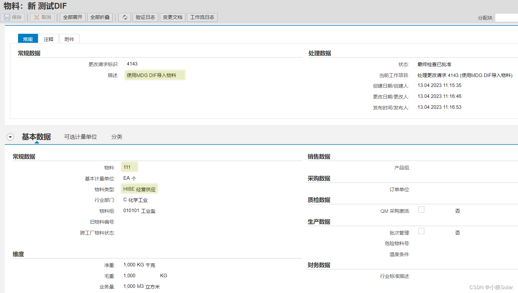Image resolution: width=518 pixels, height=293 pixels.
Task: Click the 采购数据 section heading
Action: click(319, 178)
